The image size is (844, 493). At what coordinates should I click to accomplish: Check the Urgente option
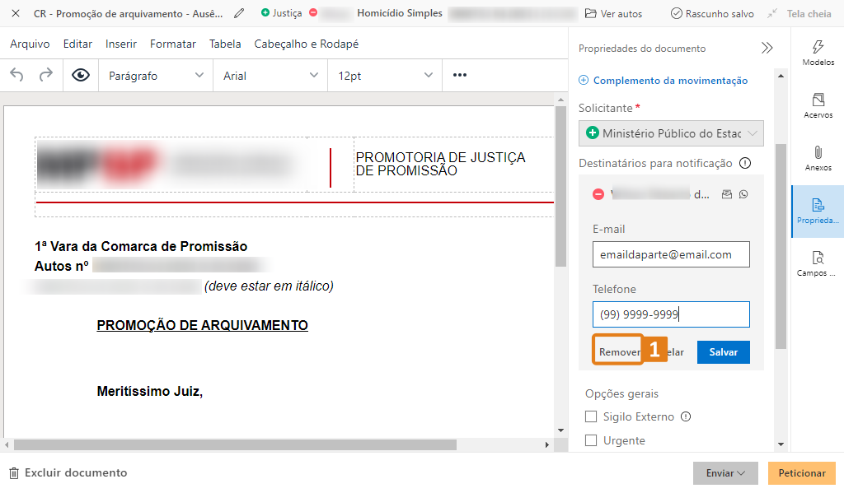coord(590,440)
